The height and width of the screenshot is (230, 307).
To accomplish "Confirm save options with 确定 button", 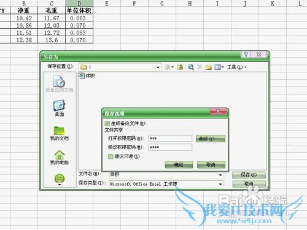I will pos(179,164).
